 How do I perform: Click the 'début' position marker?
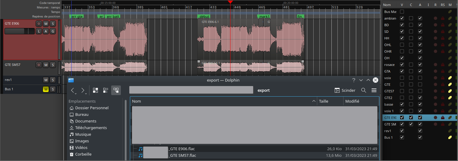pyautogui.click(x=204, y=17)
